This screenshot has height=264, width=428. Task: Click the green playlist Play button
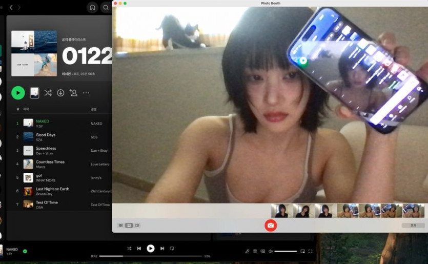pyautogui.click(x=18, y=93)
